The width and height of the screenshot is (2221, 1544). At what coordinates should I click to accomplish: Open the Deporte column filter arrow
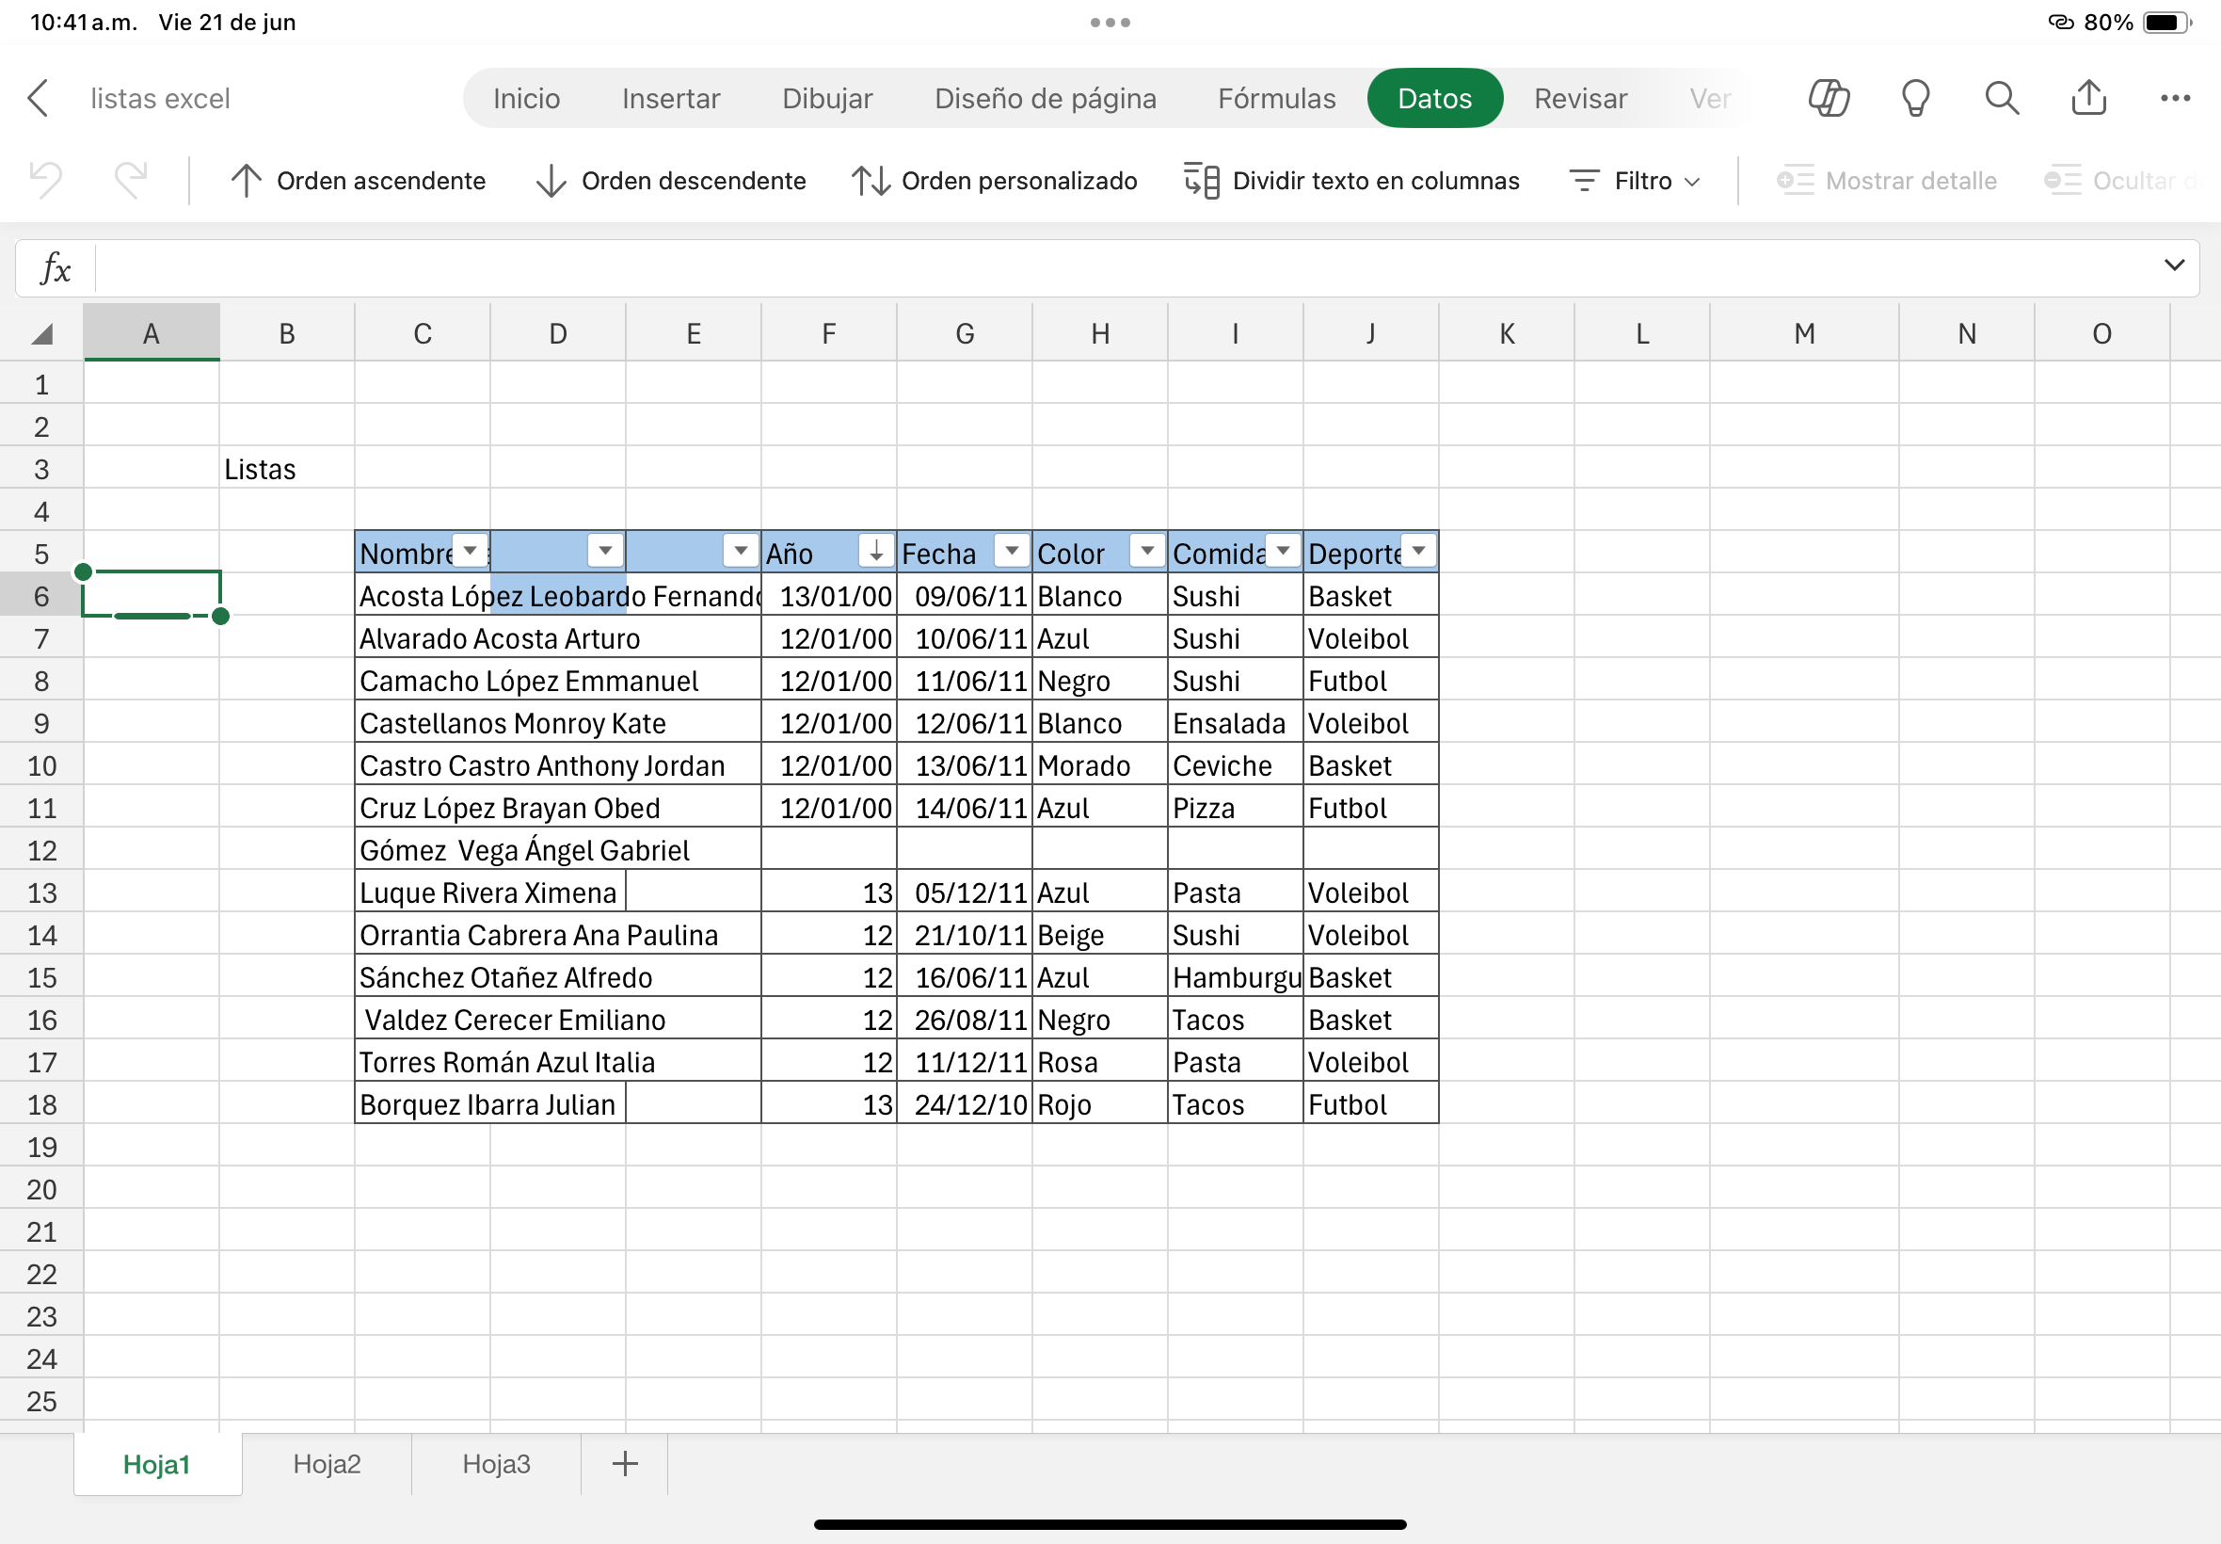pyautogui.click(x=1418, y=552)
